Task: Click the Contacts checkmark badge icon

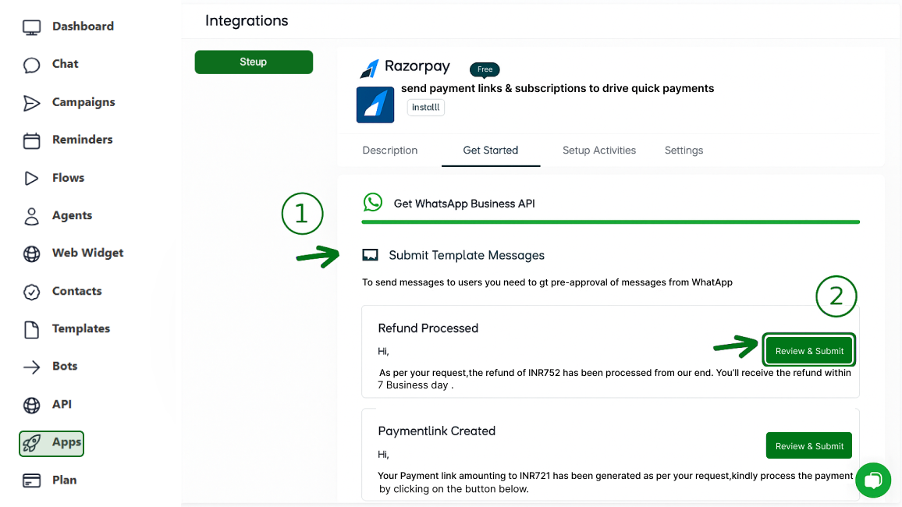Action: coord(31,292)
